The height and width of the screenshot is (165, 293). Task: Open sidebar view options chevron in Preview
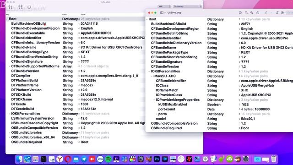[165, 13]
